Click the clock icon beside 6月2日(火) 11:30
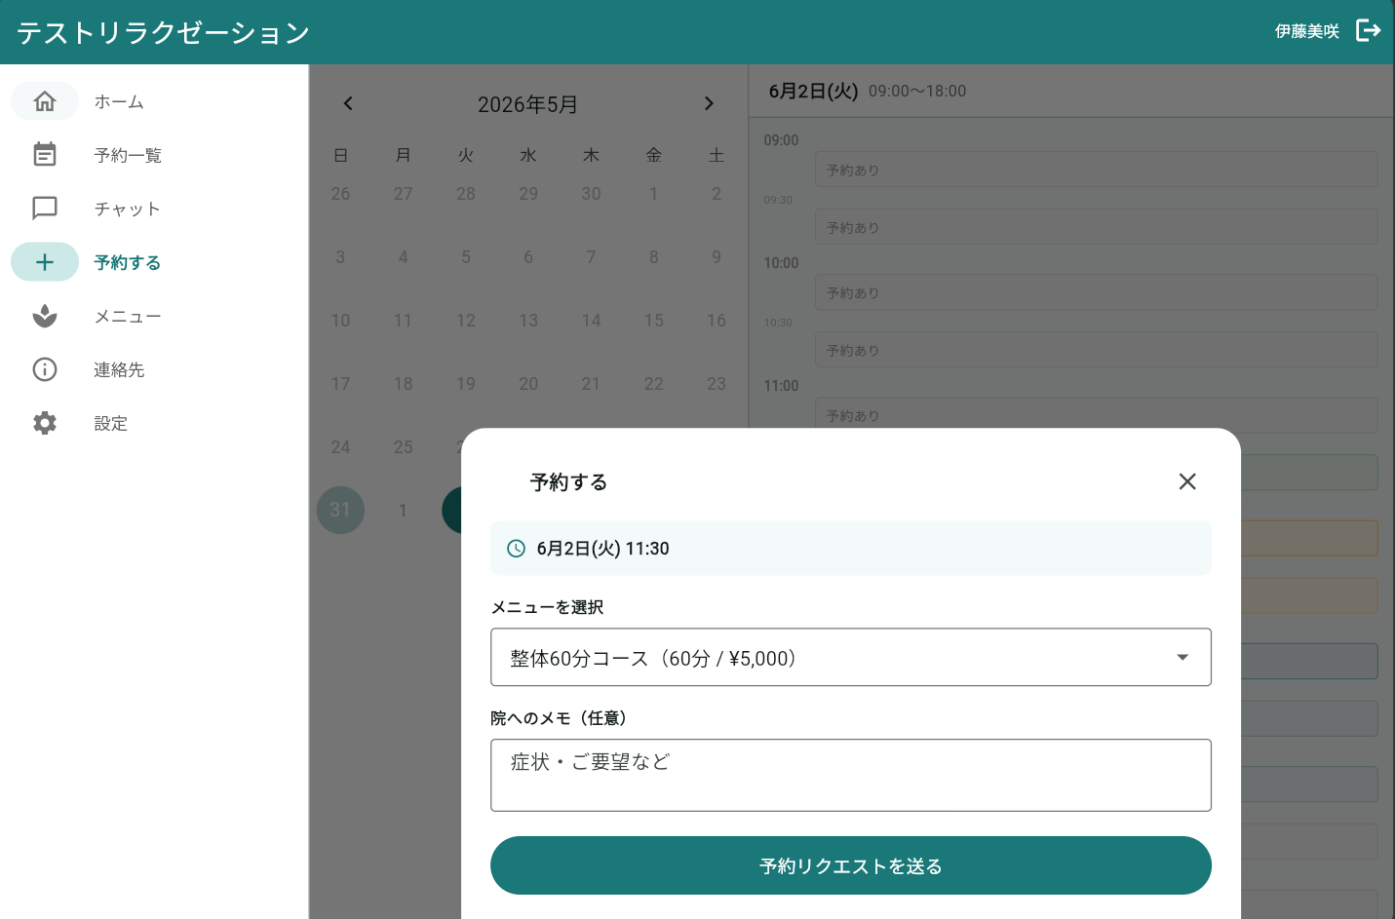 (x=517, y=549)
